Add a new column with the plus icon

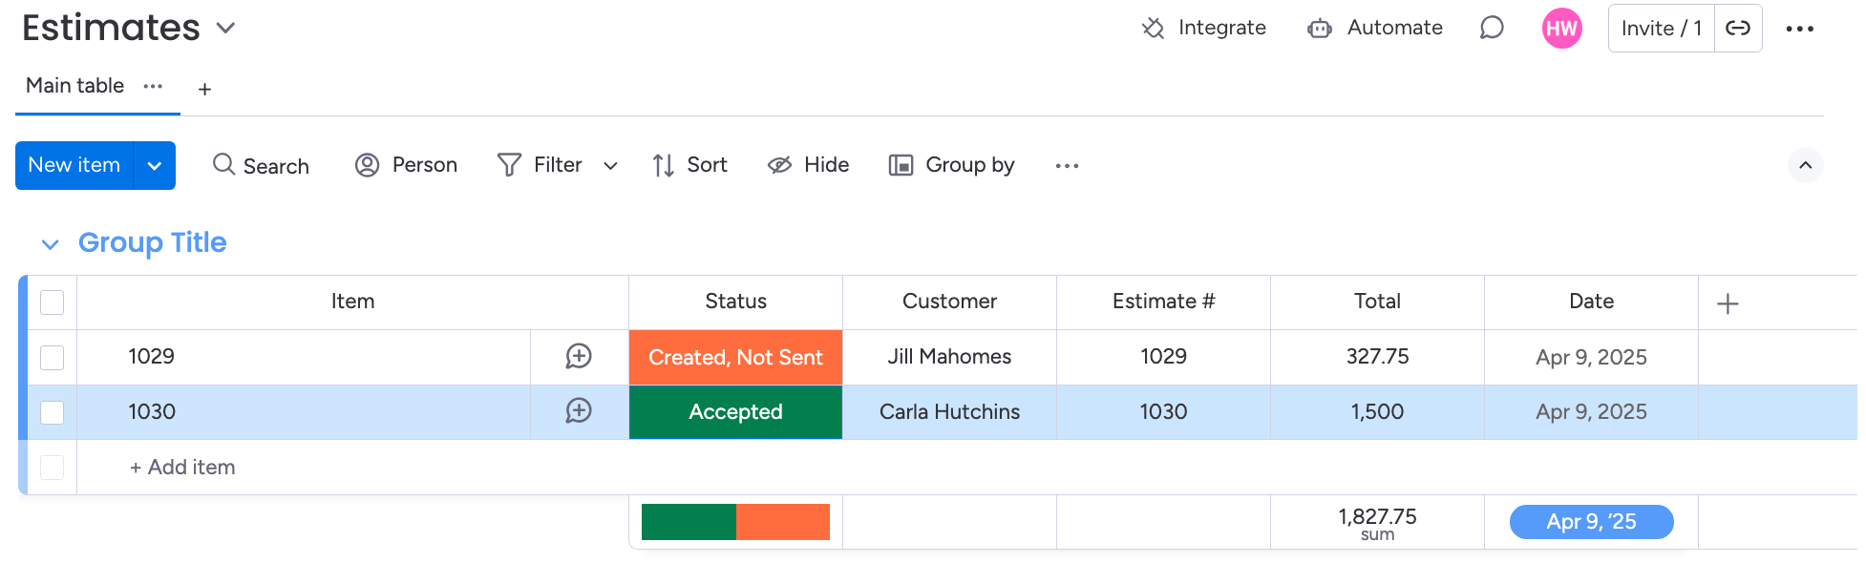tap(1728, 303)
